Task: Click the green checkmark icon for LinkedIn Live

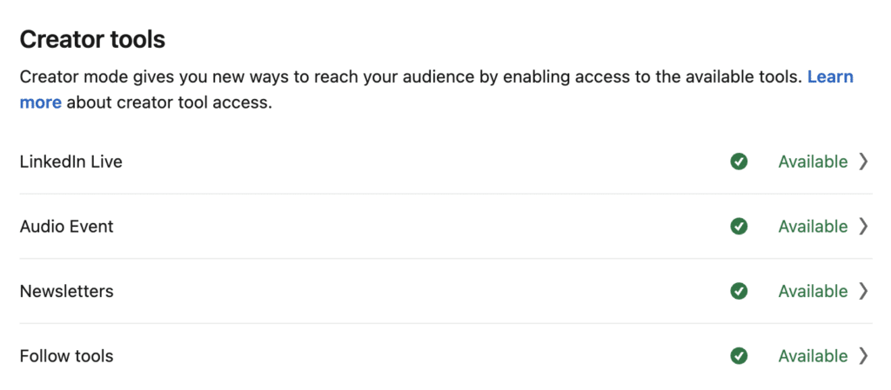Action: pos(739,162)
